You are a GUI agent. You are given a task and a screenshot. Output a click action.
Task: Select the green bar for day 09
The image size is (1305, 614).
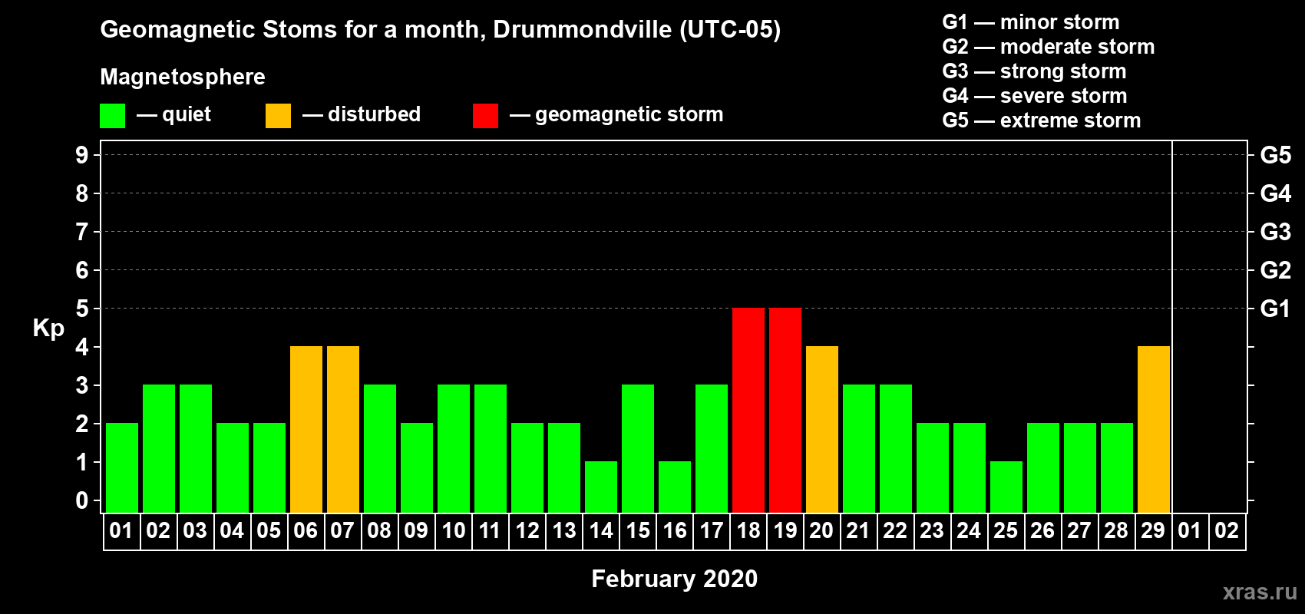tap(417, 467)
